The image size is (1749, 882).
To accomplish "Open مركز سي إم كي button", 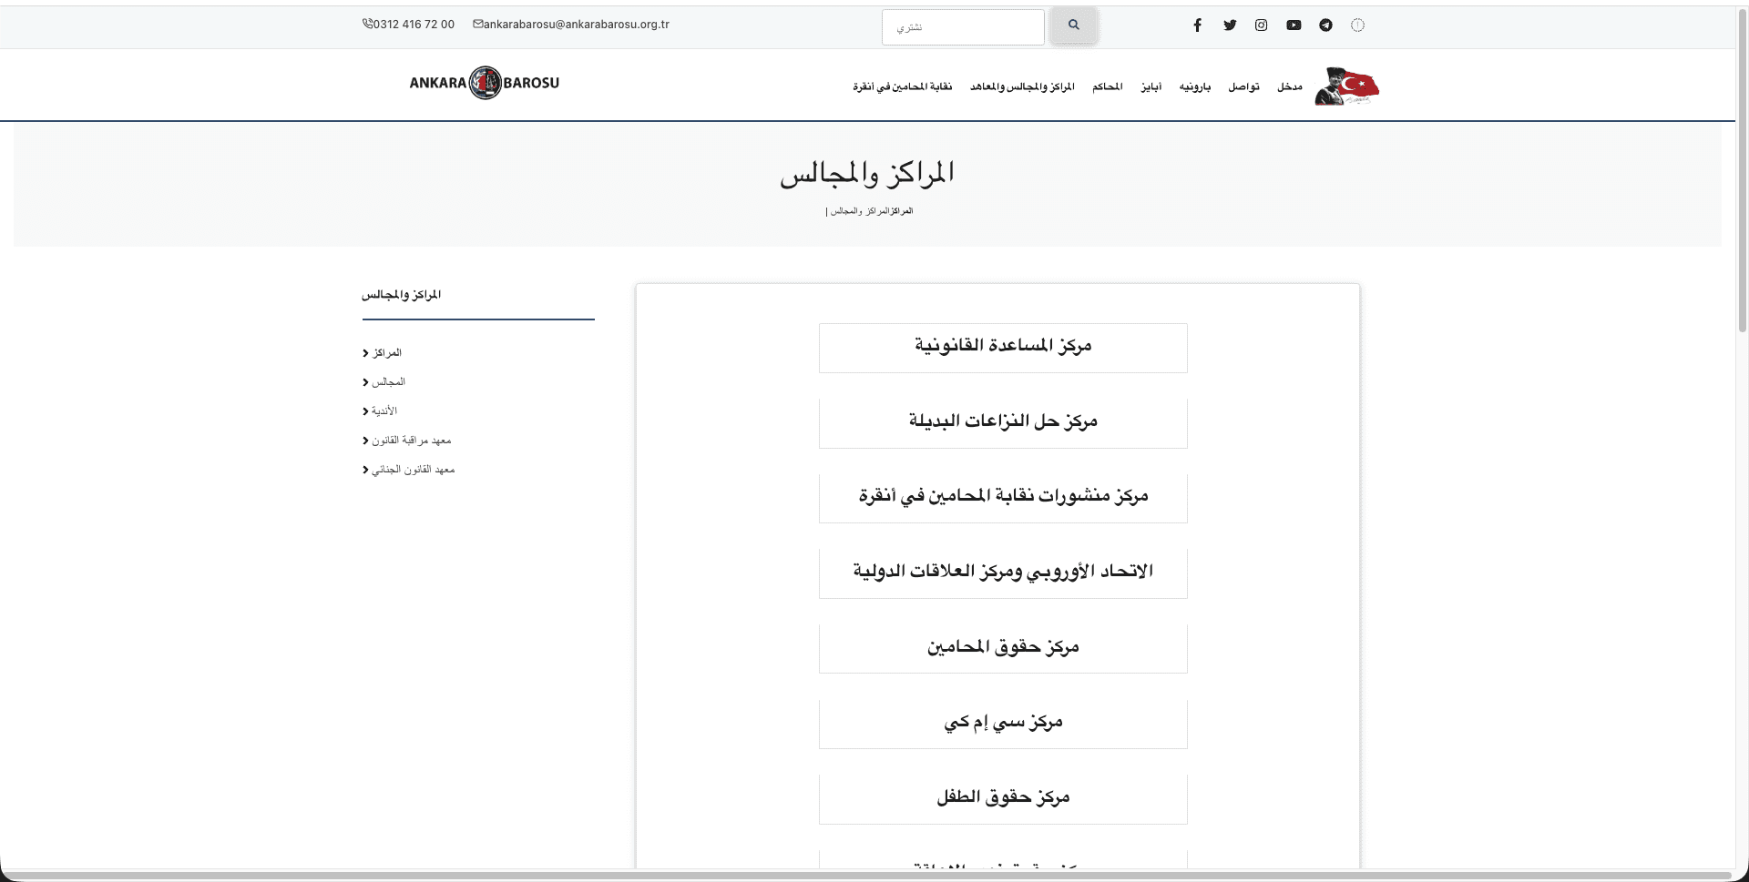I will coord(1003,725).
